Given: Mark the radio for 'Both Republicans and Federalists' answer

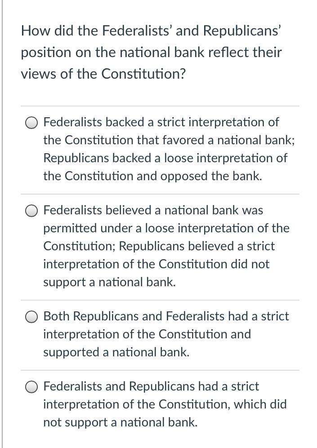Looking at the screenshot, I should click(31, 317).
